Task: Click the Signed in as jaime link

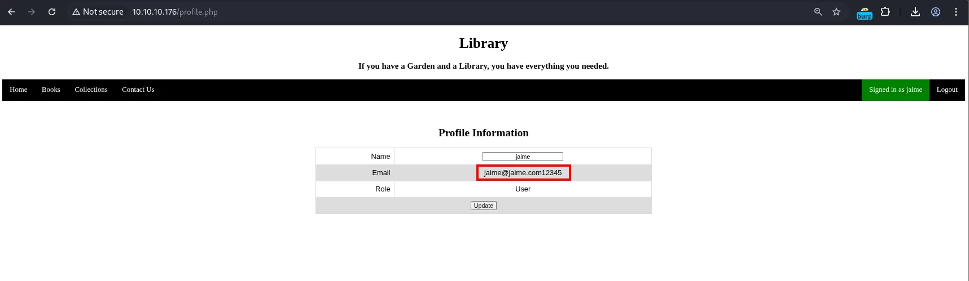Action: pos(895,90)
